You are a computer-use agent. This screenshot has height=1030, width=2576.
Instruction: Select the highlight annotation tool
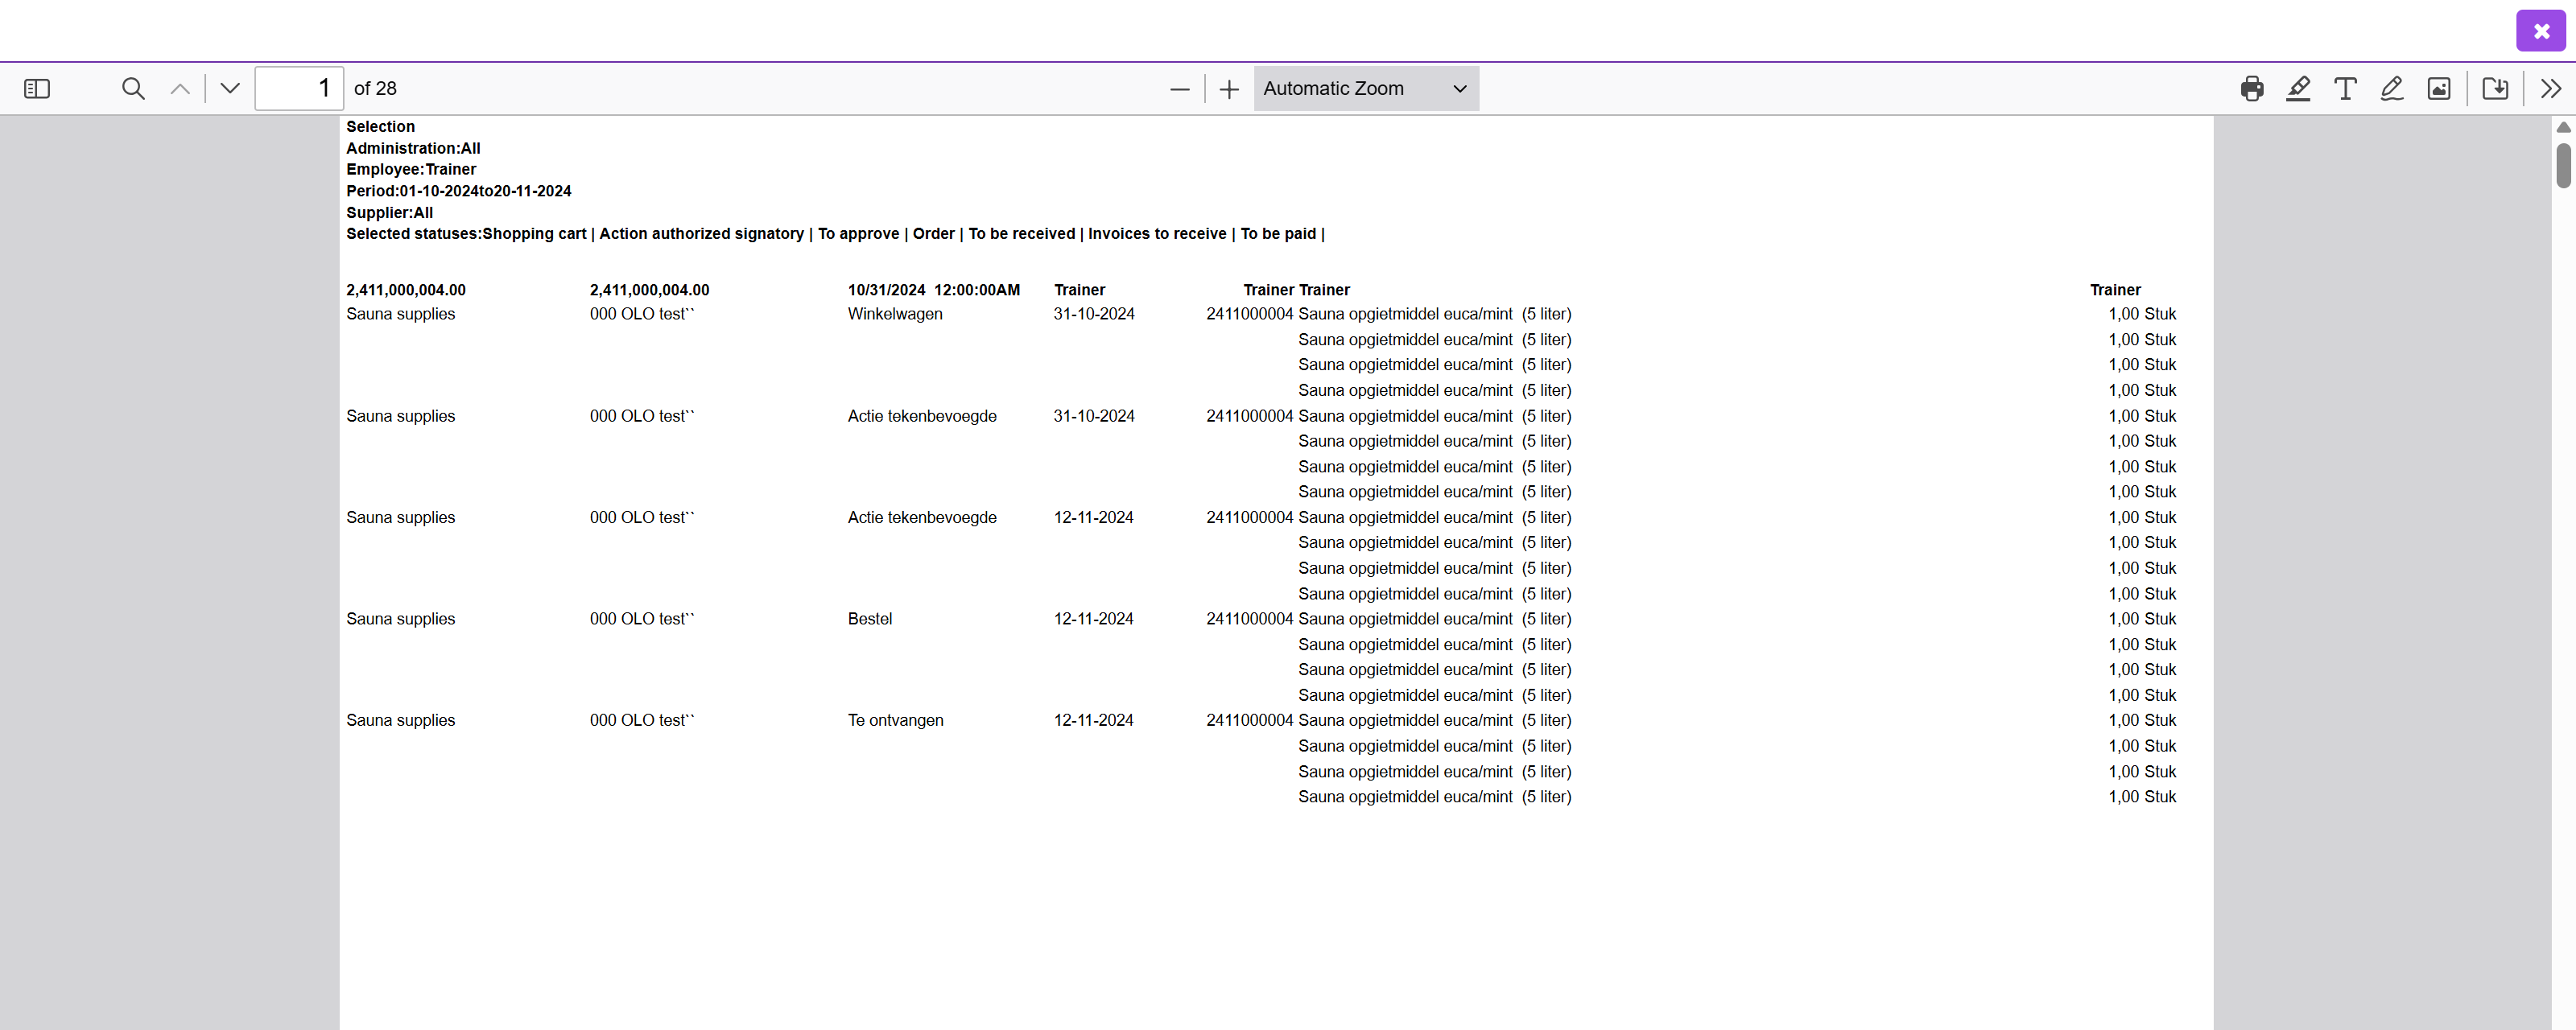(2298, 89)
